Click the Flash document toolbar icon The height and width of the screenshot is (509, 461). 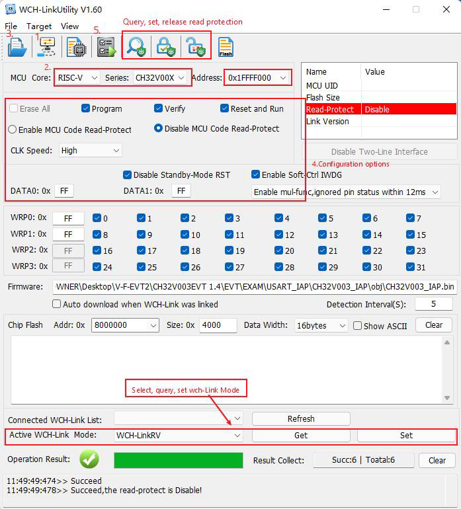(x=225, y=48)
